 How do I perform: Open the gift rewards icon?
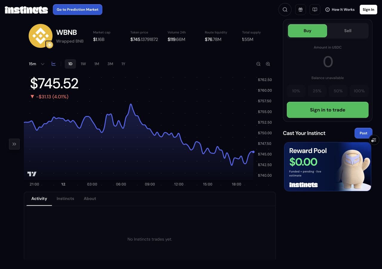(301, 10)
